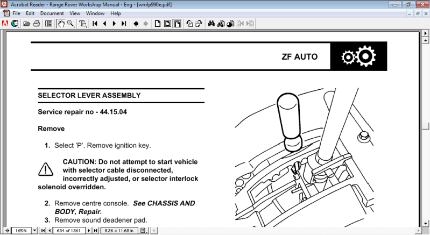
Task: Minimize the inner document window
Action: coord(410,13)
